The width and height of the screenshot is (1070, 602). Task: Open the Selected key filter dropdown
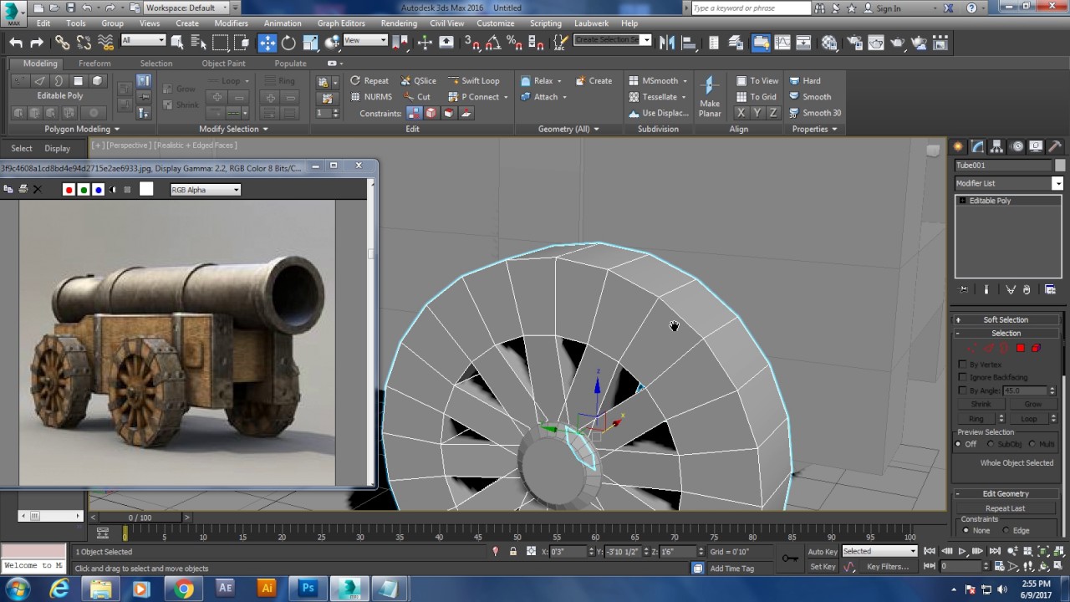click(879, 551)
